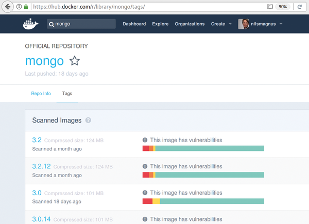Click the 'Scanned Images' heading
The width and height of the screenshot is (309, 224).
click(x=57, y=120)
